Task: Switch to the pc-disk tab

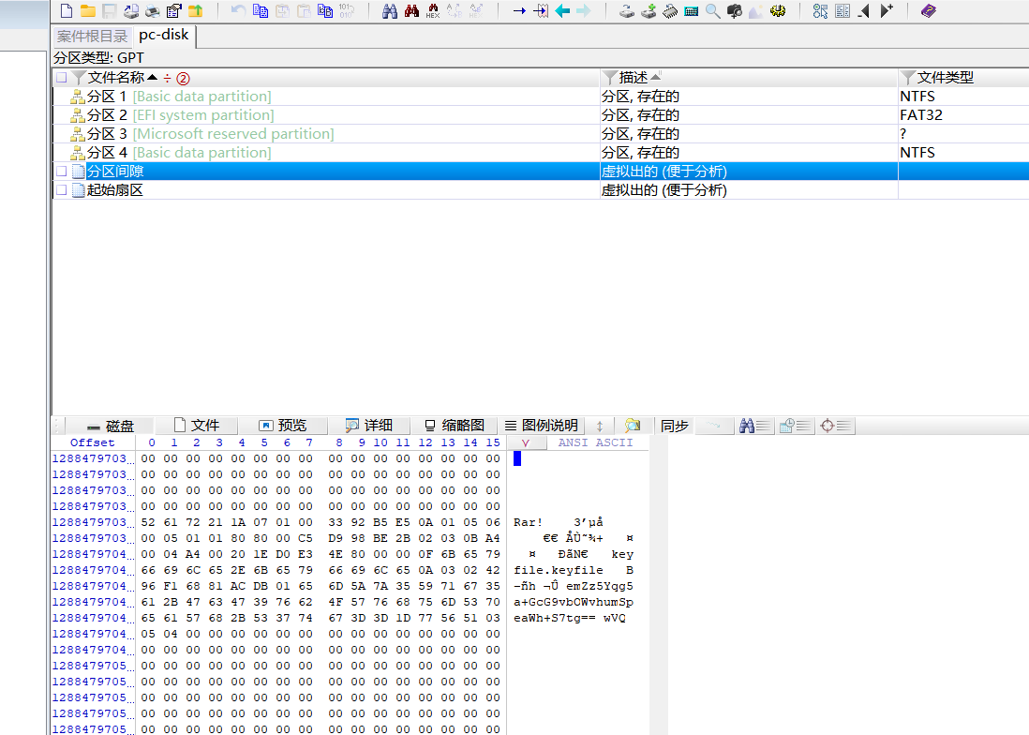Action: (164, 35)
